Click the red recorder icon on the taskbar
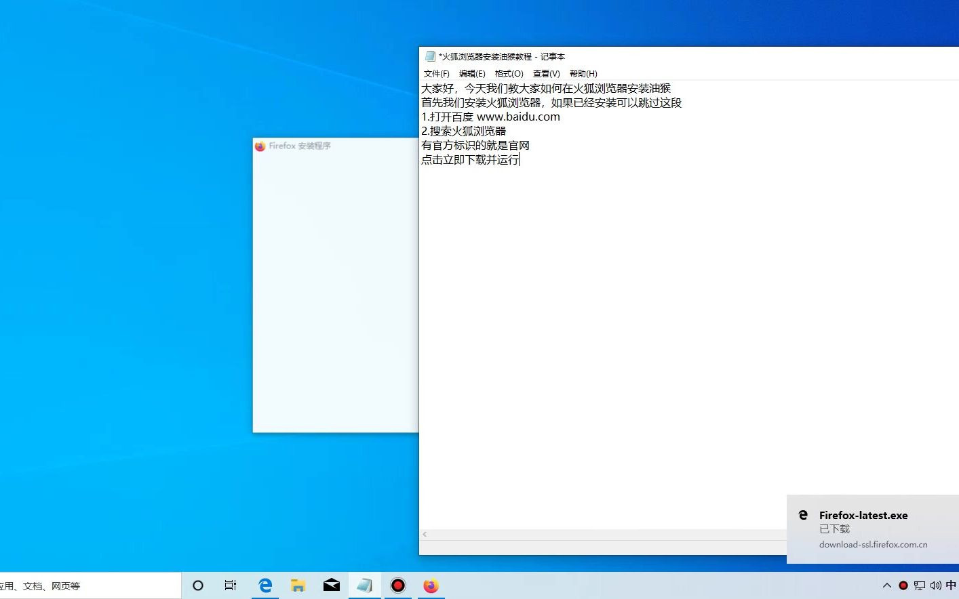The height and width of the screenshot is (599, 959). [398, 585]
